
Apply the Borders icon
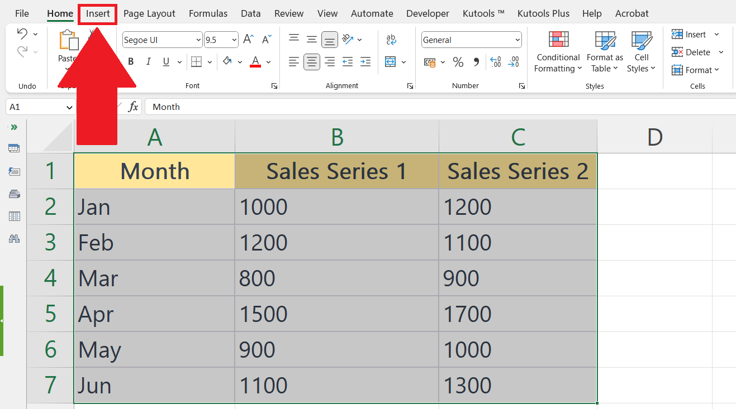point(196,61)
